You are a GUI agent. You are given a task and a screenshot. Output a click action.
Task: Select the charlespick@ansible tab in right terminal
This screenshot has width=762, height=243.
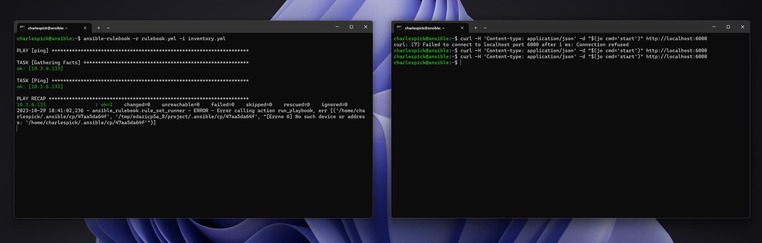(431, 28)
